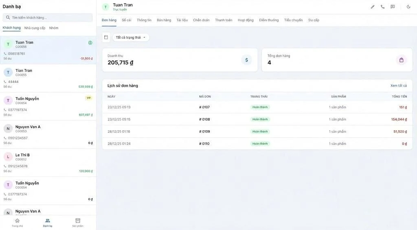Switch to the Sổ cái tab
This screenshot has height=230, width=417.
click(x=126, y=20)
